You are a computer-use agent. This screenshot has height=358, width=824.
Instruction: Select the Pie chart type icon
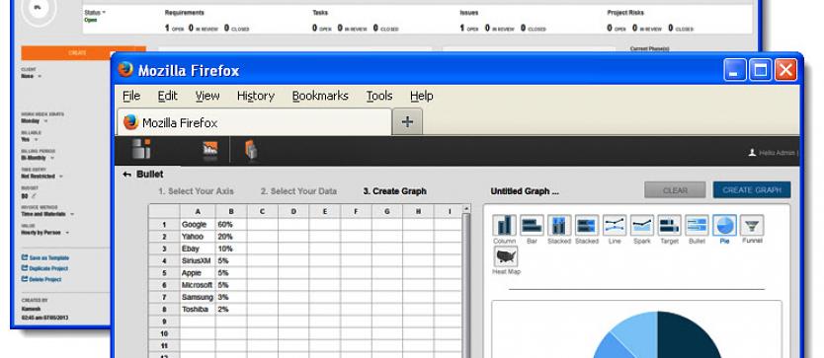724,225
